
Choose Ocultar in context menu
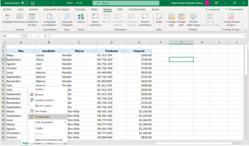click(x=48, y=128)
